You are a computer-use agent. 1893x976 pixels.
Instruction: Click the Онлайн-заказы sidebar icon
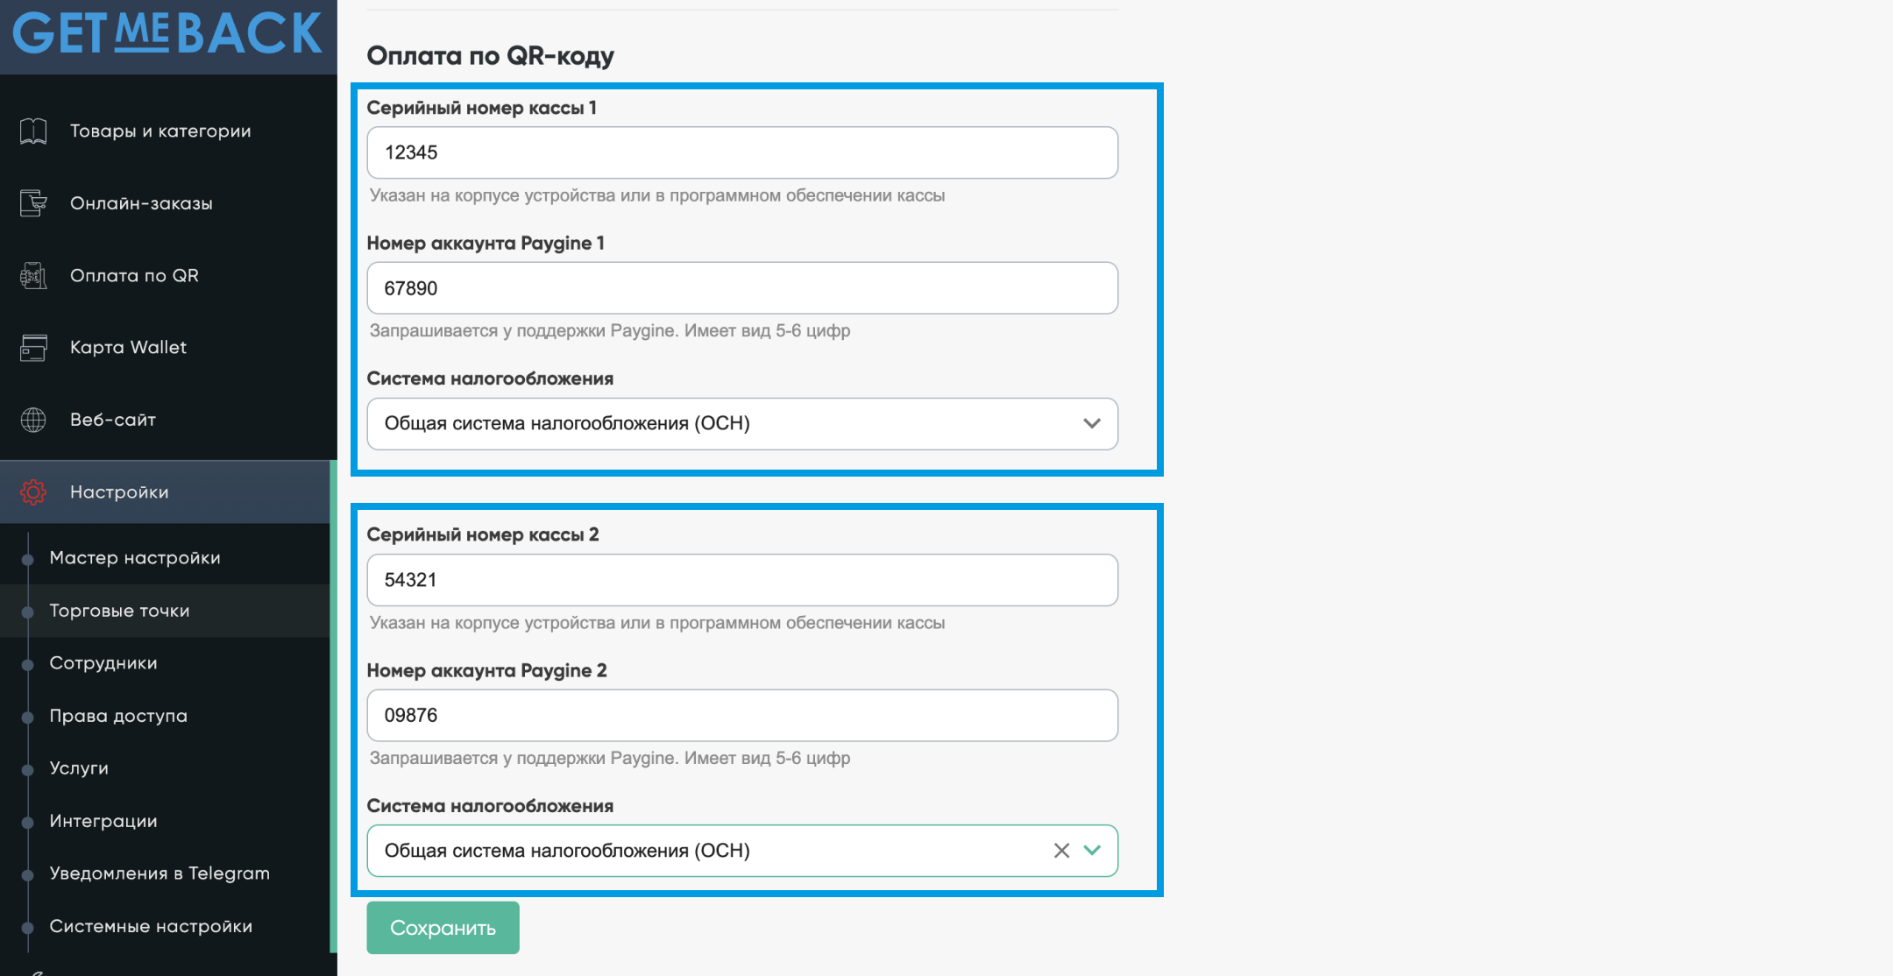pyautogui.click(x=33, y=203)
